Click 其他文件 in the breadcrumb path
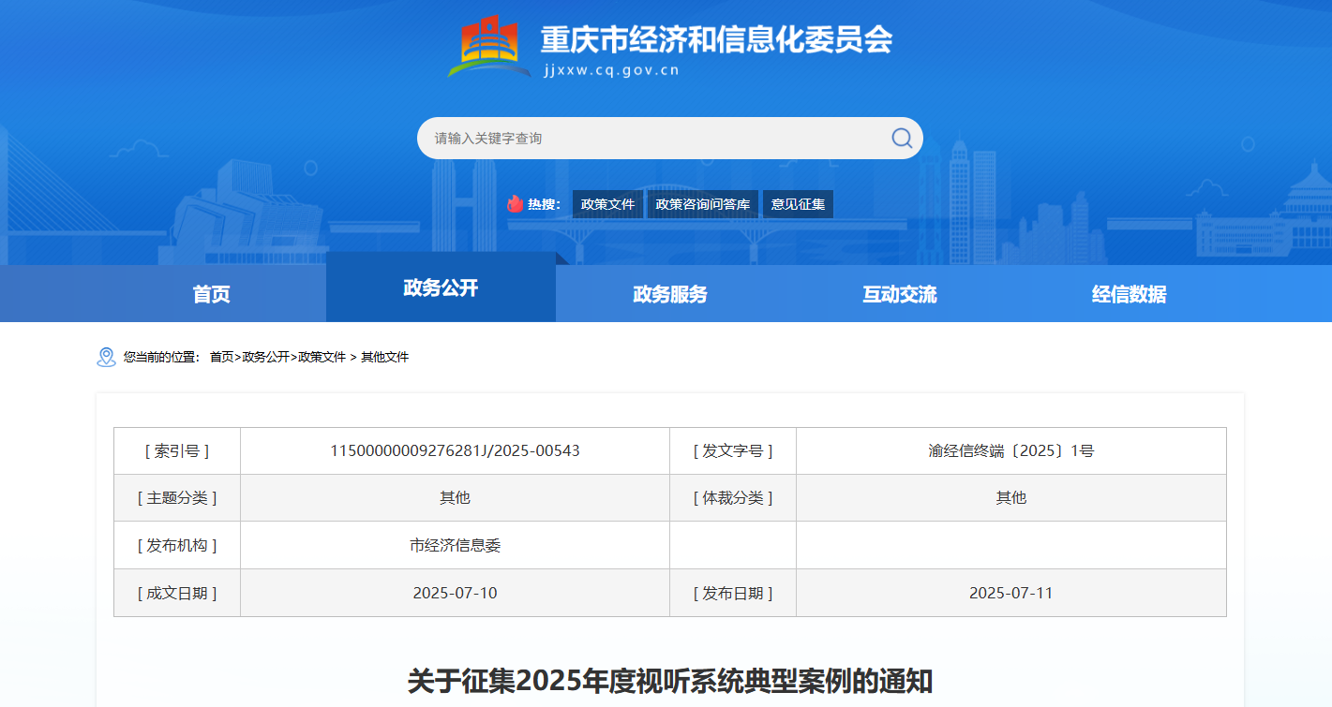 click(385, 357)
